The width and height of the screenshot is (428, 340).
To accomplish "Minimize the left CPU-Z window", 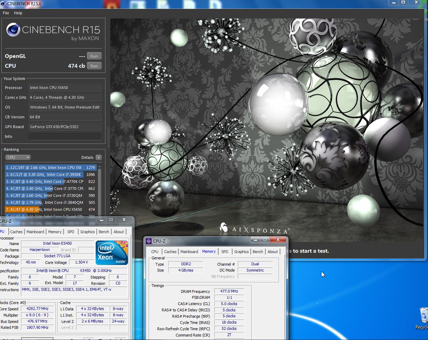I will click(102, 220).
